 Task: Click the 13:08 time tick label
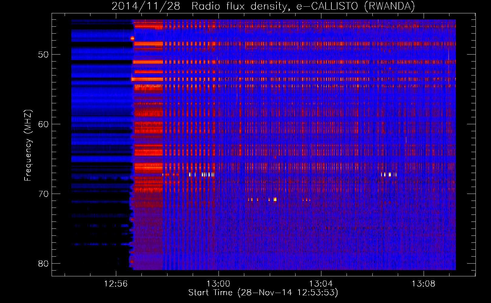[423, 284]
